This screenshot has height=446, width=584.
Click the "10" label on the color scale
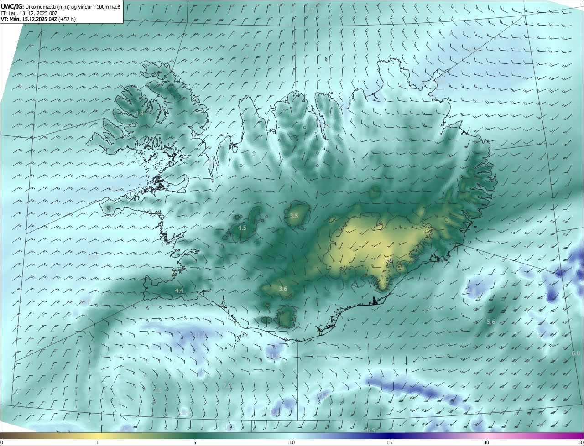292,442
